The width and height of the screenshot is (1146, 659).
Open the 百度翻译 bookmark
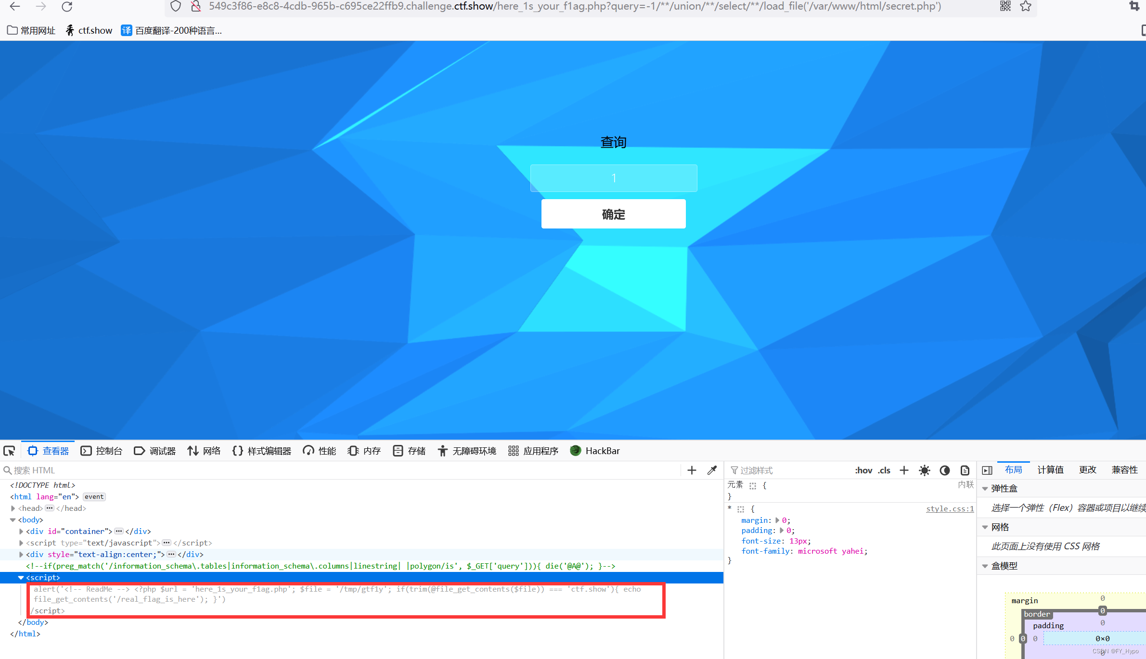(171, 30)
